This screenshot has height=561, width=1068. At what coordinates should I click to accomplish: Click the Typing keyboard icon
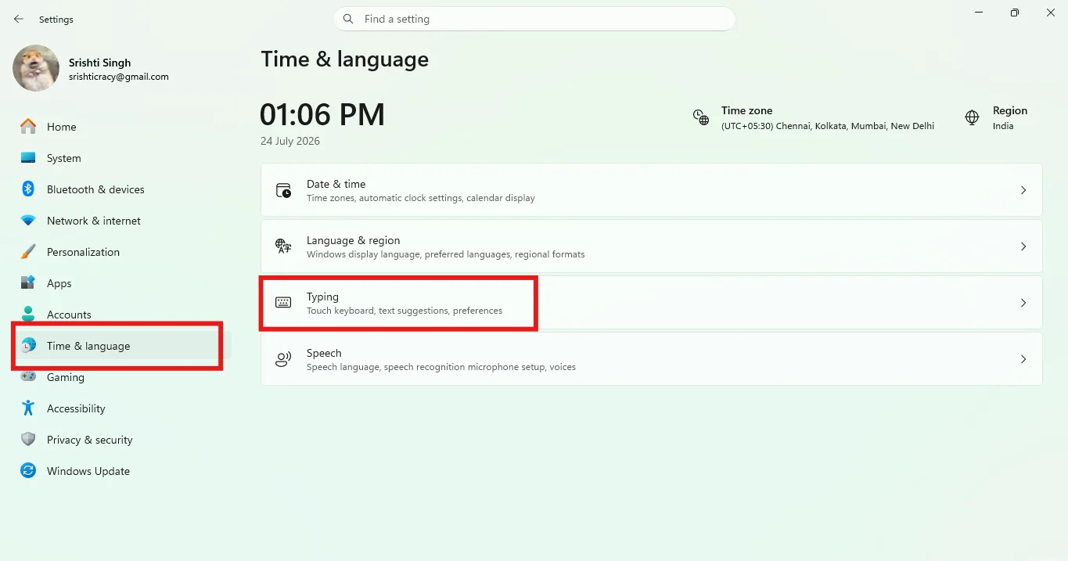(283, 303)
